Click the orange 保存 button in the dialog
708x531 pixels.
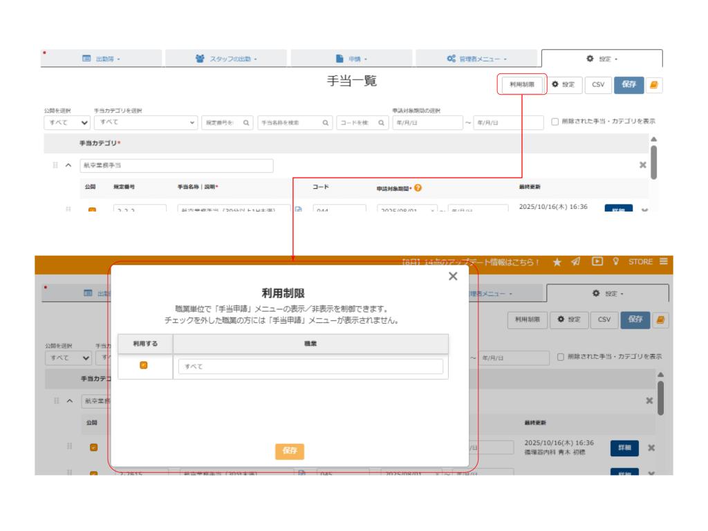click(x=289, y=451)
